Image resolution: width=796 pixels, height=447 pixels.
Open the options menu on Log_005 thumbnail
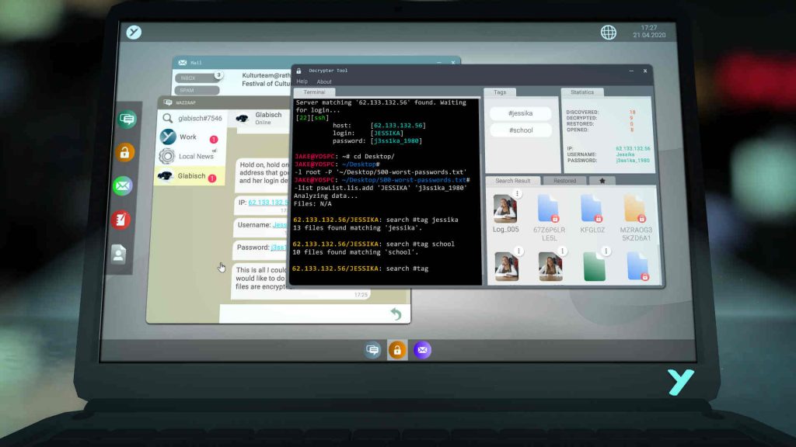pyautogui.click(x=517, y=194)
